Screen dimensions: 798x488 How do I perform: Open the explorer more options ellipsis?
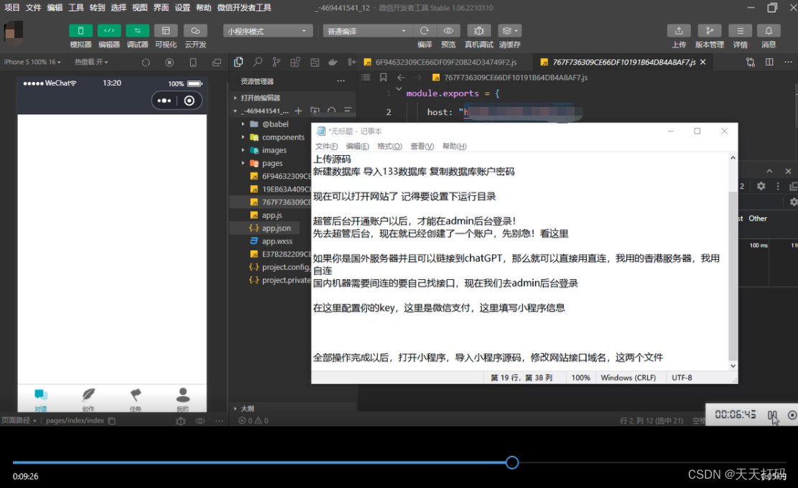[340, 81]
